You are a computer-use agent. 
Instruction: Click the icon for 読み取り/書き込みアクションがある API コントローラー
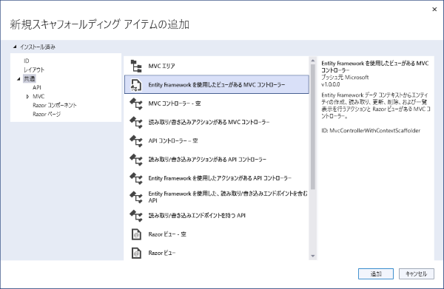(136, 160)
